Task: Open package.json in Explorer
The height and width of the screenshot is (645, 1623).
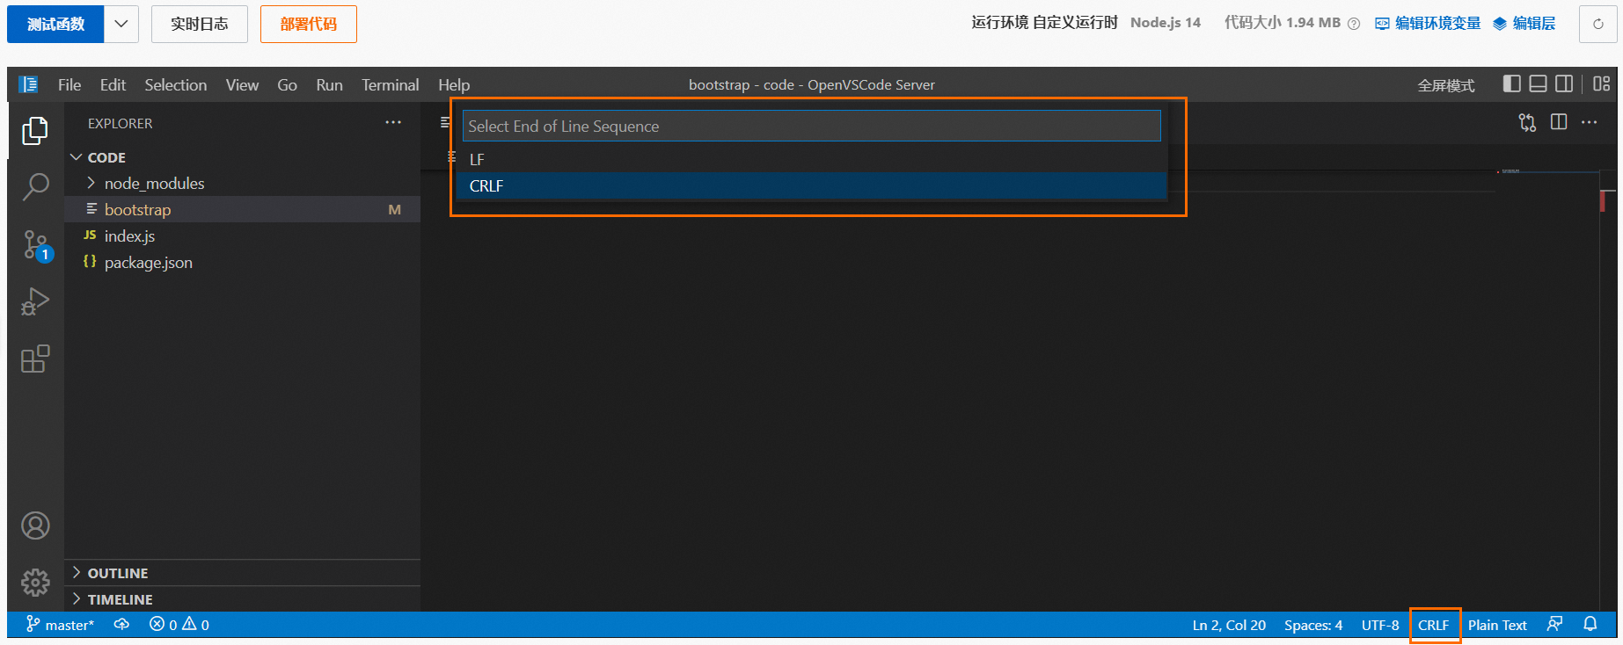Action: [242, 262]
